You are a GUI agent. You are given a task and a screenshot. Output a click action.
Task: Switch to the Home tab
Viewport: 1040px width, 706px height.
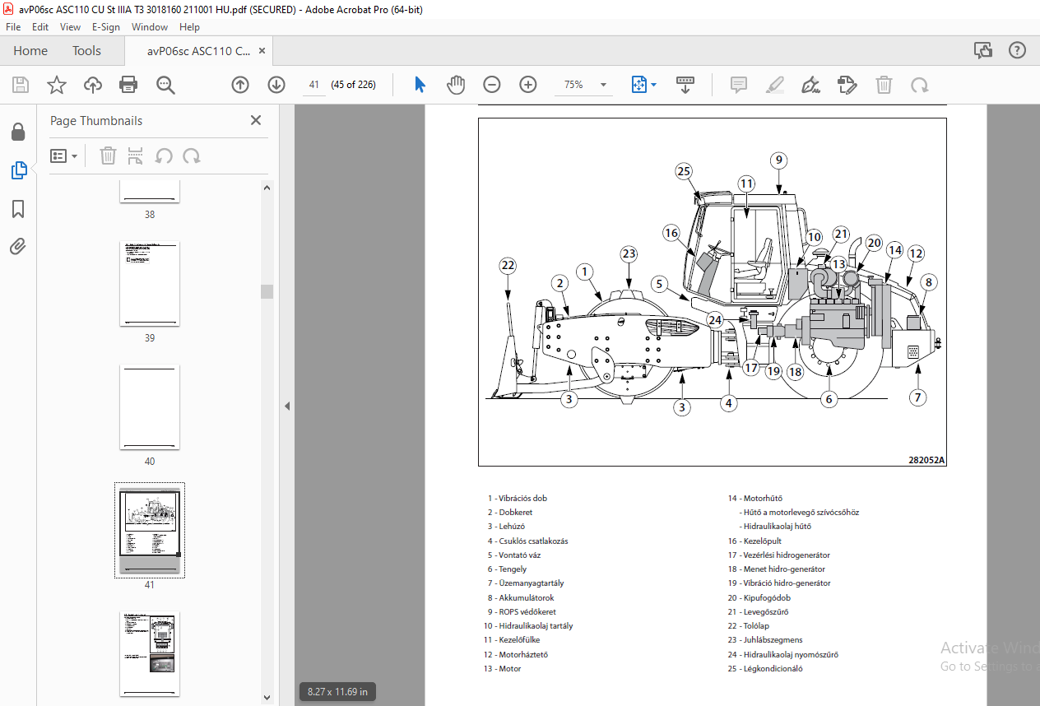click(x=30, y=50)
